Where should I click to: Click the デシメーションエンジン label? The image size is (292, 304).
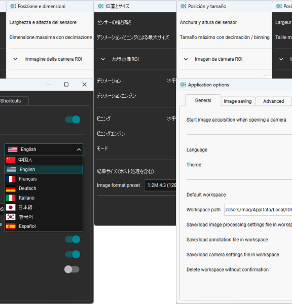coord(116,96)
